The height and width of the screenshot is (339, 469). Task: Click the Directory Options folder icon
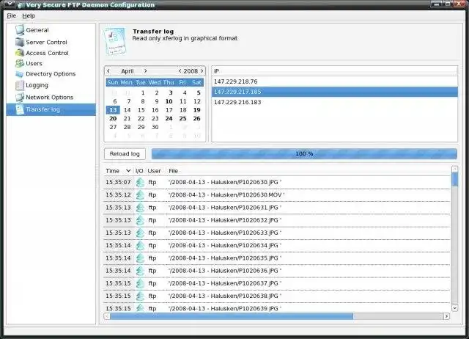(20, 74)
